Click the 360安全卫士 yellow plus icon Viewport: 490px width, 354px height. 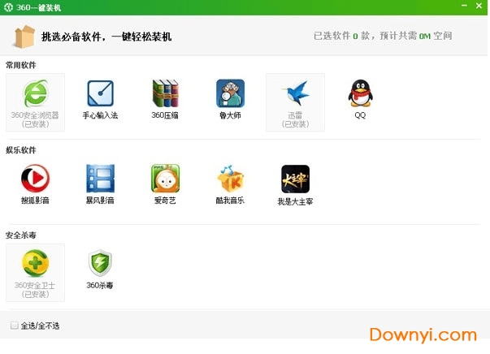coord(35,263)
